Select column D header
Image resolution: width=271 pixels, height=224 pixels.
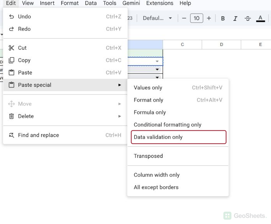(221, 44)
